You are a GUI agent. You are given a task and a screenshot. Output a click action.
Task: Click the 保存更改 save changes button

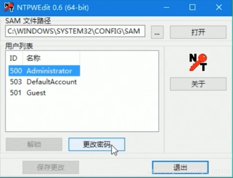pyautogui.click(x=51, y=167)
